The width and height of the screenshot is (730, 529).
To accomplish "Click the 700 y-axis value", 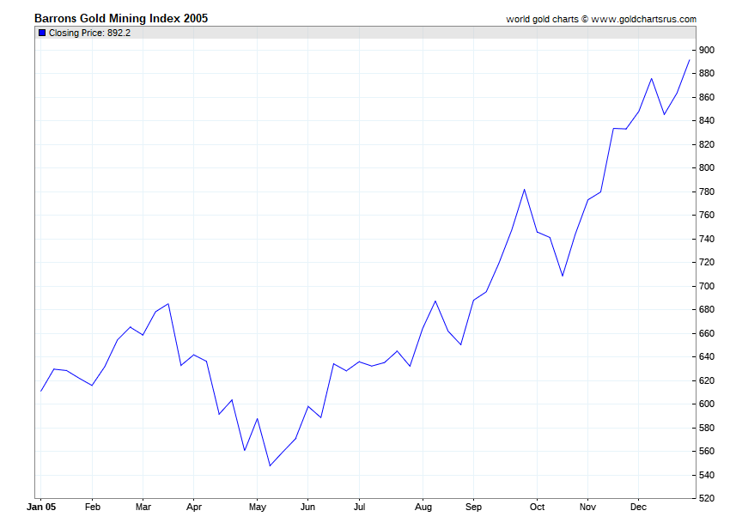I will click(706, 286).
